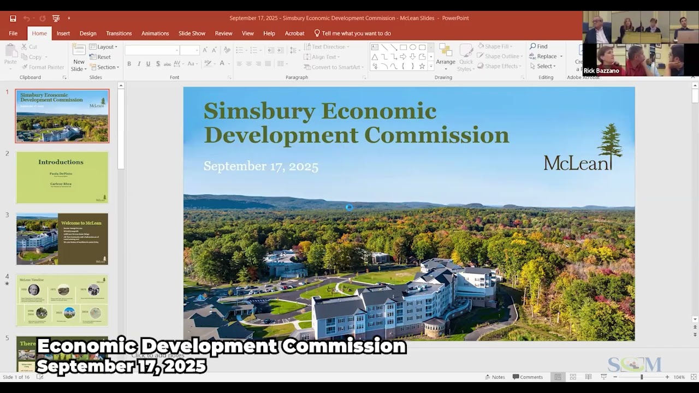
Task: Open the Arrange dropdown
Action: click(x=445, y=56)
